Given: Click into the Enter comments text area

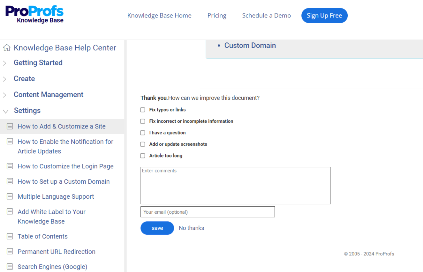Looking at the screenshot, I should pos(236,185).
